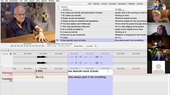The height and width of the screenshot is (95, 170).
Task: Select row 11 'after digging up the garden'
Action: (x=102, y=26)
